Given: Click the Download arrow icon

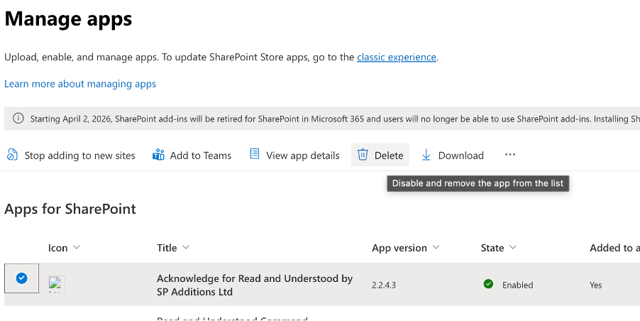Looking at the screenshot, I should [426, 155].
